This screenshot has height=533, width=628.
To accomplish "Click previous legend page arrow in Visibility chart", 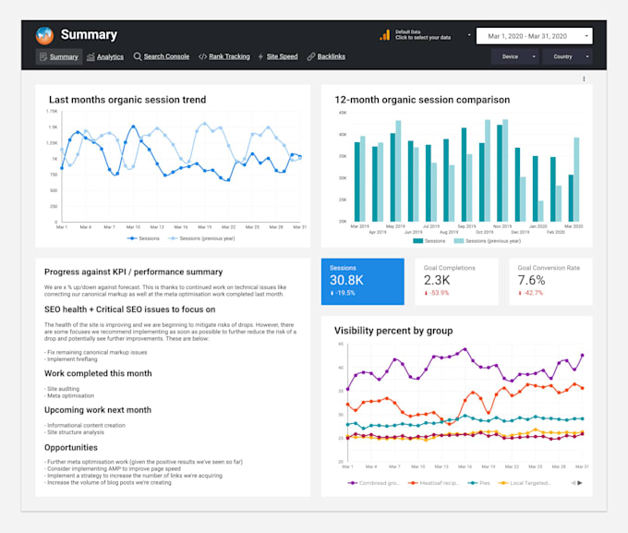I will [574, 483].
